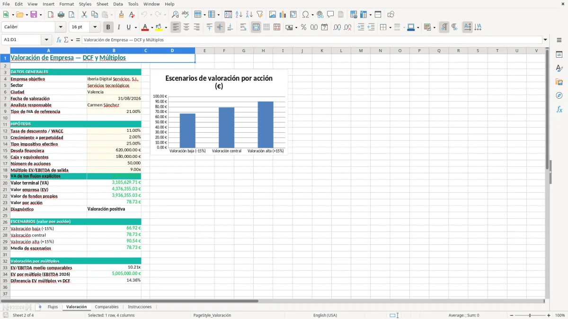Add a decimal place
The height and width of the screenshot is (319, 568).
tap(337, 27)
